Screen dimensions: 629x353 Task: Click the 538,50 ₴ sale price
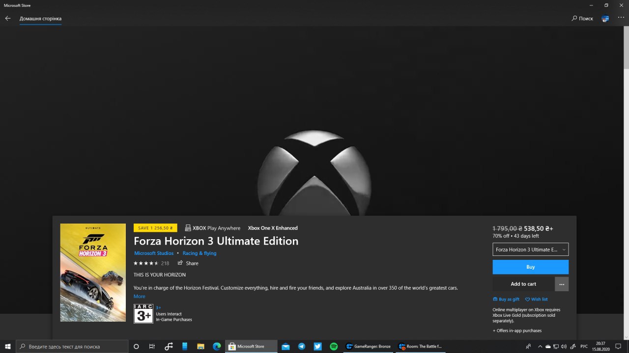click(x=539, y=228)
